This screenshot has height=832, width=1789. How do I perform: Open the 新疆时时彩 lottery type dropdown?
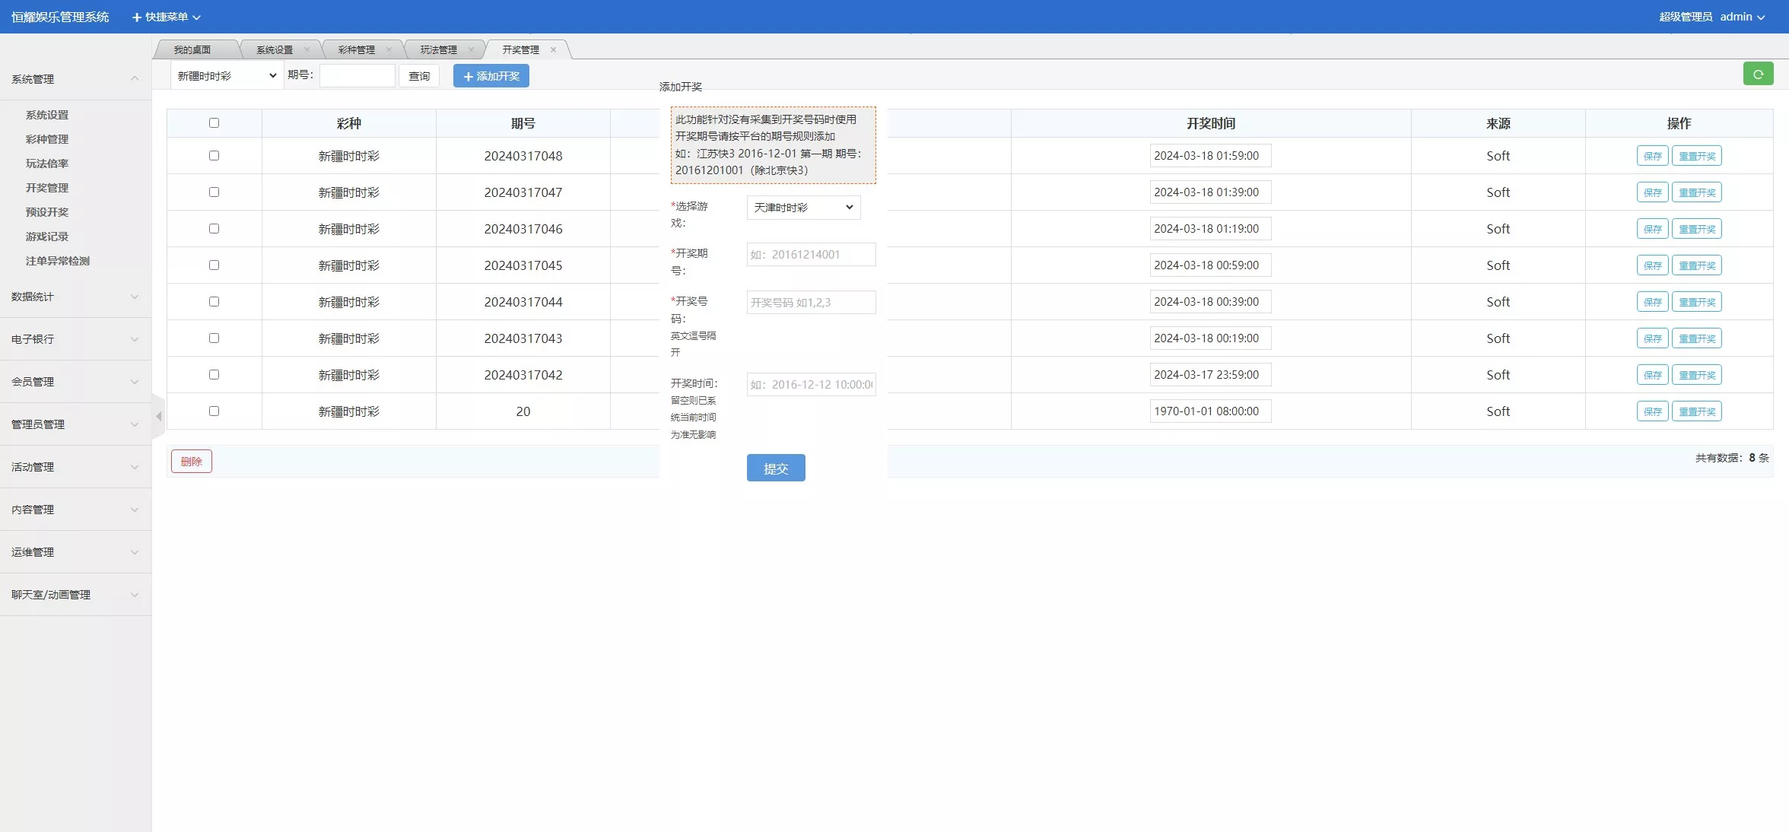pyautogui.click(x=225, y=75)
